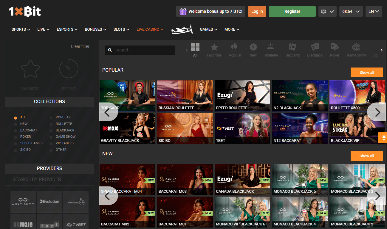This screenshot has height=229, width=387.
Task: Open the 08:54 time zone dropdown
Action: pos(351,12)
